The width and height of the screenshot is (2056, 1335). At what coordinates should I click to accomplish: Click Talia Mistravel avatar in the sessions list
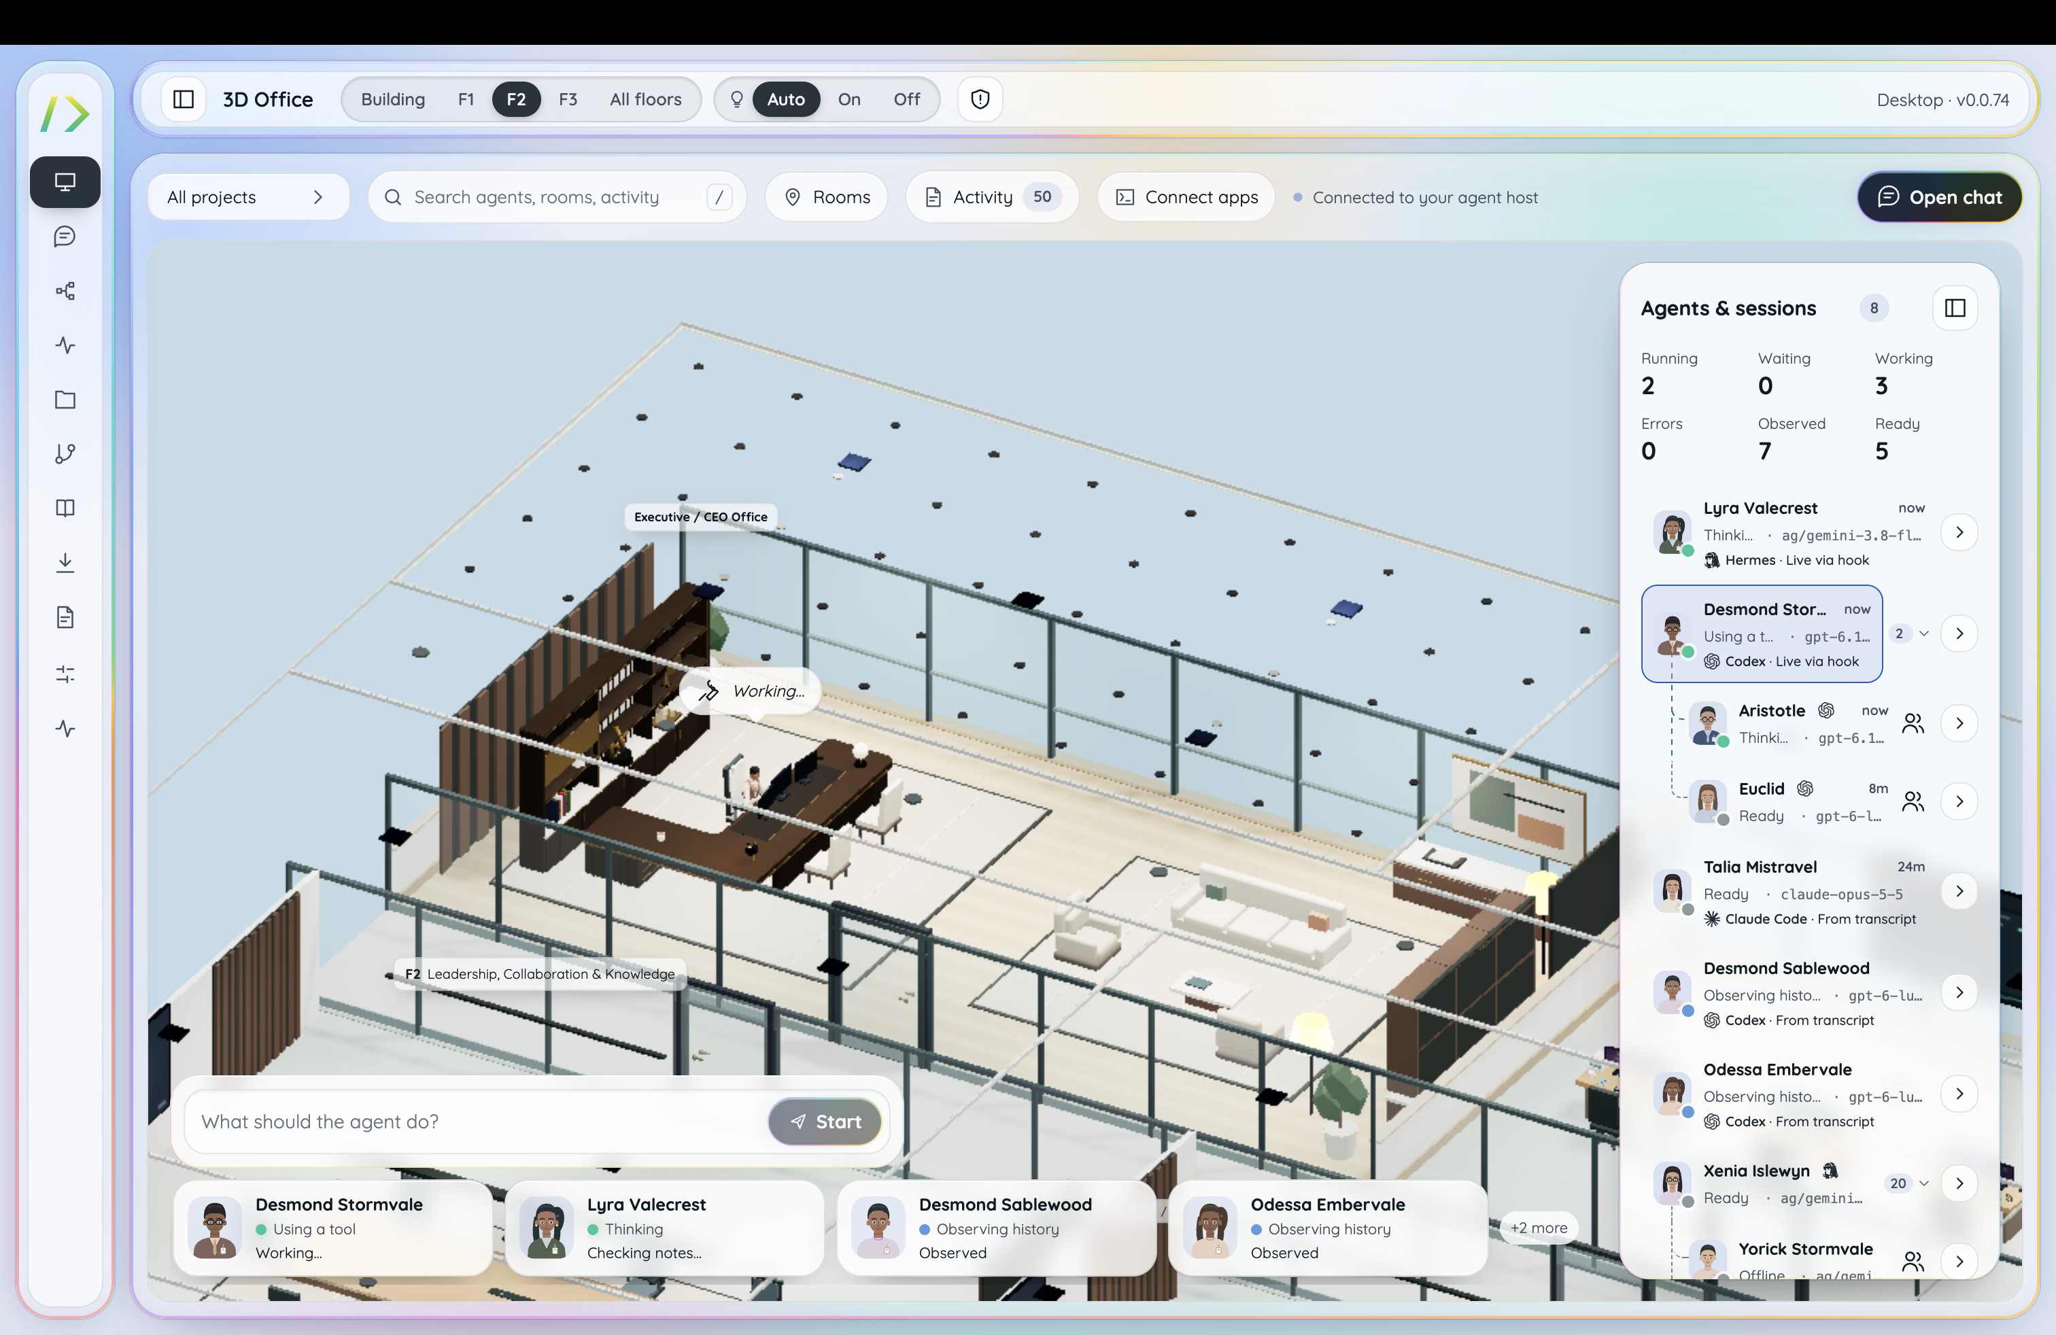click(1673, 891)
